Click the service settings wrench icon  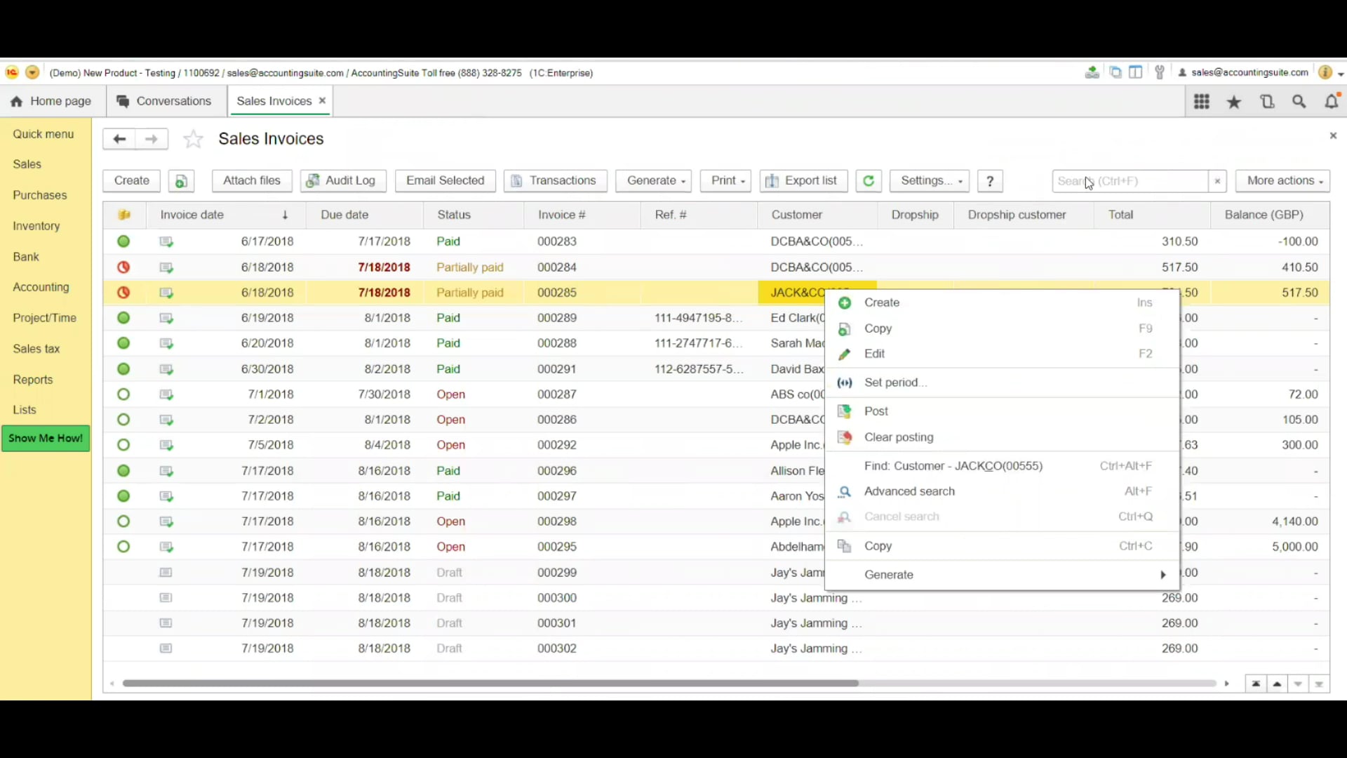(1159, 72)
